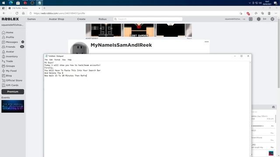
Task: Open the Windows notification center icon
Action: (275, 3)
